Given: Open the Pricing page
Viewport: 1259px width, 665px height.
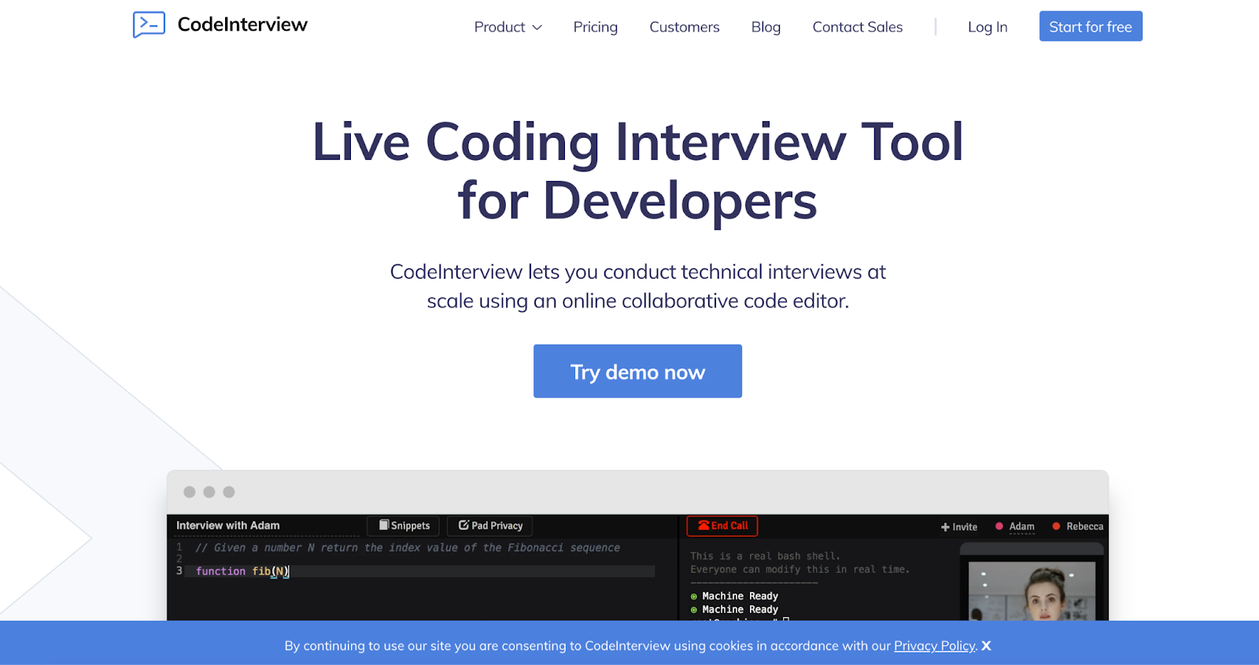Looking at the screenshot, I should click(x=596, y=27).
